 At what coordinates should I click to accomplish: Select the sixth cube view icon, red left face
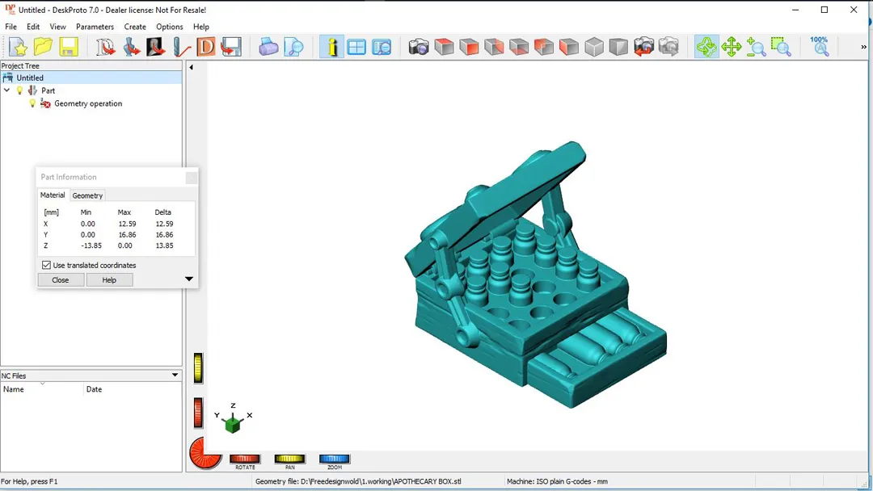point(569,47)
